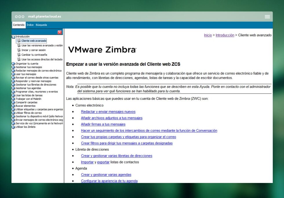Click the book icon beside Trabajar con el Maletín
This screenshot has height=198, width=284.
coord(13,99)
